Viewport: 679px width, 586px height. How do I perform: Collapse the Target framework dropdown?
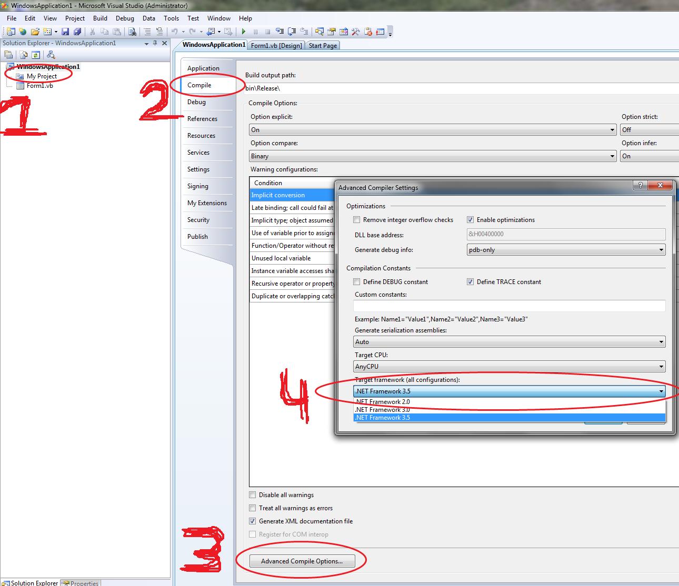click(510, 391)
